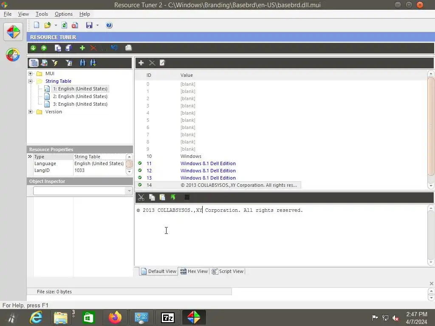Viewport: 435px width, 326px height.
Task: Click the filter with lightning bolt icon
Action: pos(55,63)
